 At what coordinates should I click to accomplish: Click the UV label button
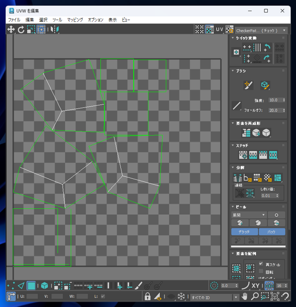[220, 30]
